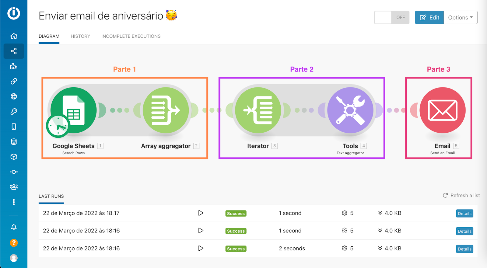Click the Edit button

click(x=429, y=17)
